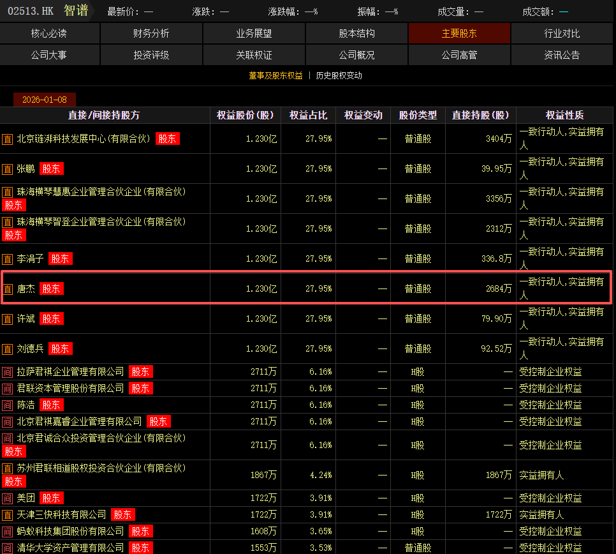Viewport: 616px width, 554px height.
Task: Click the 股东 badge next to 许斌
Action: tap(52, 318)
